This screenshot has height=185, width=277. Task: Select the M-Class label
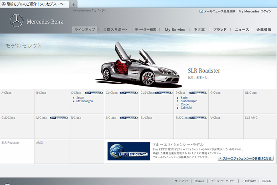(41, 118)
